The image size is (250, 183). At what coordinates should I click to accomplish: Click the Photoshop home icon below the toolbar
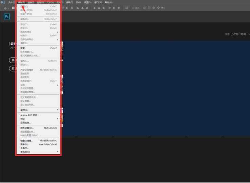(x=7, y=16)
